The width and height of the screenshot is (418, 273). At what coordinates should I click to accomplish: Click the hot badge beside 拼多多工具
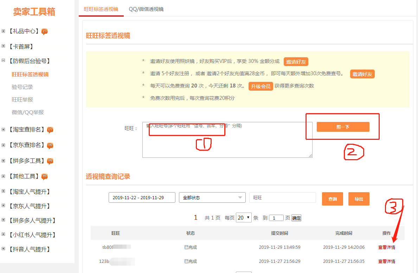click(x=50, y=161)
